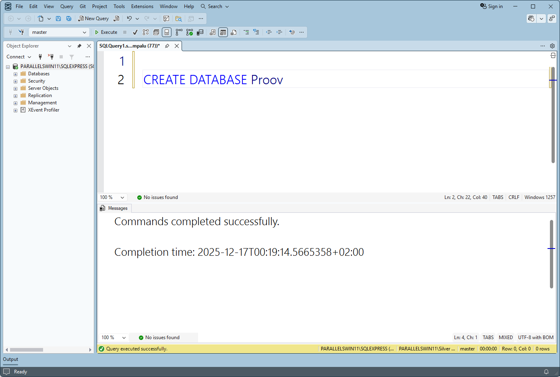The image size is (560, 377).
Task: Pin the Object Explorer panel
Action: [x=79, y=46]
